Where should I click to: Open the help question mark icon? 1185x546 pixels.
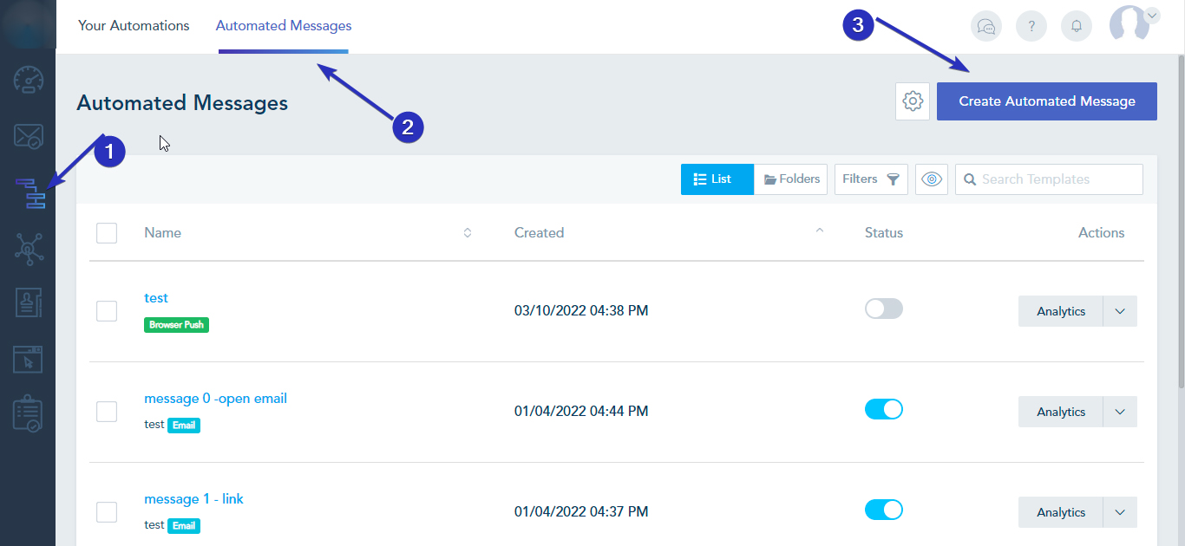click(x=1031, y=26)
